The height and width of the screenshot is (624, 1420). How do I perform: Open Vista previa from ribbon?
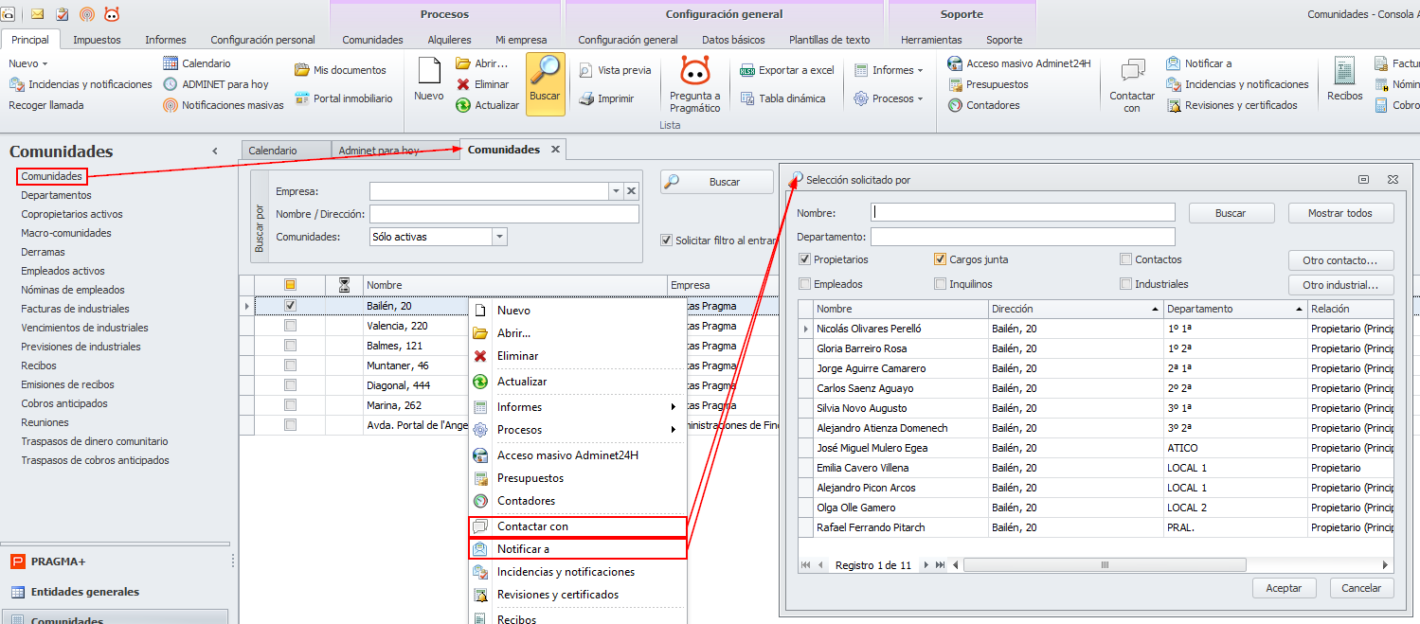(x=586, y=70)
